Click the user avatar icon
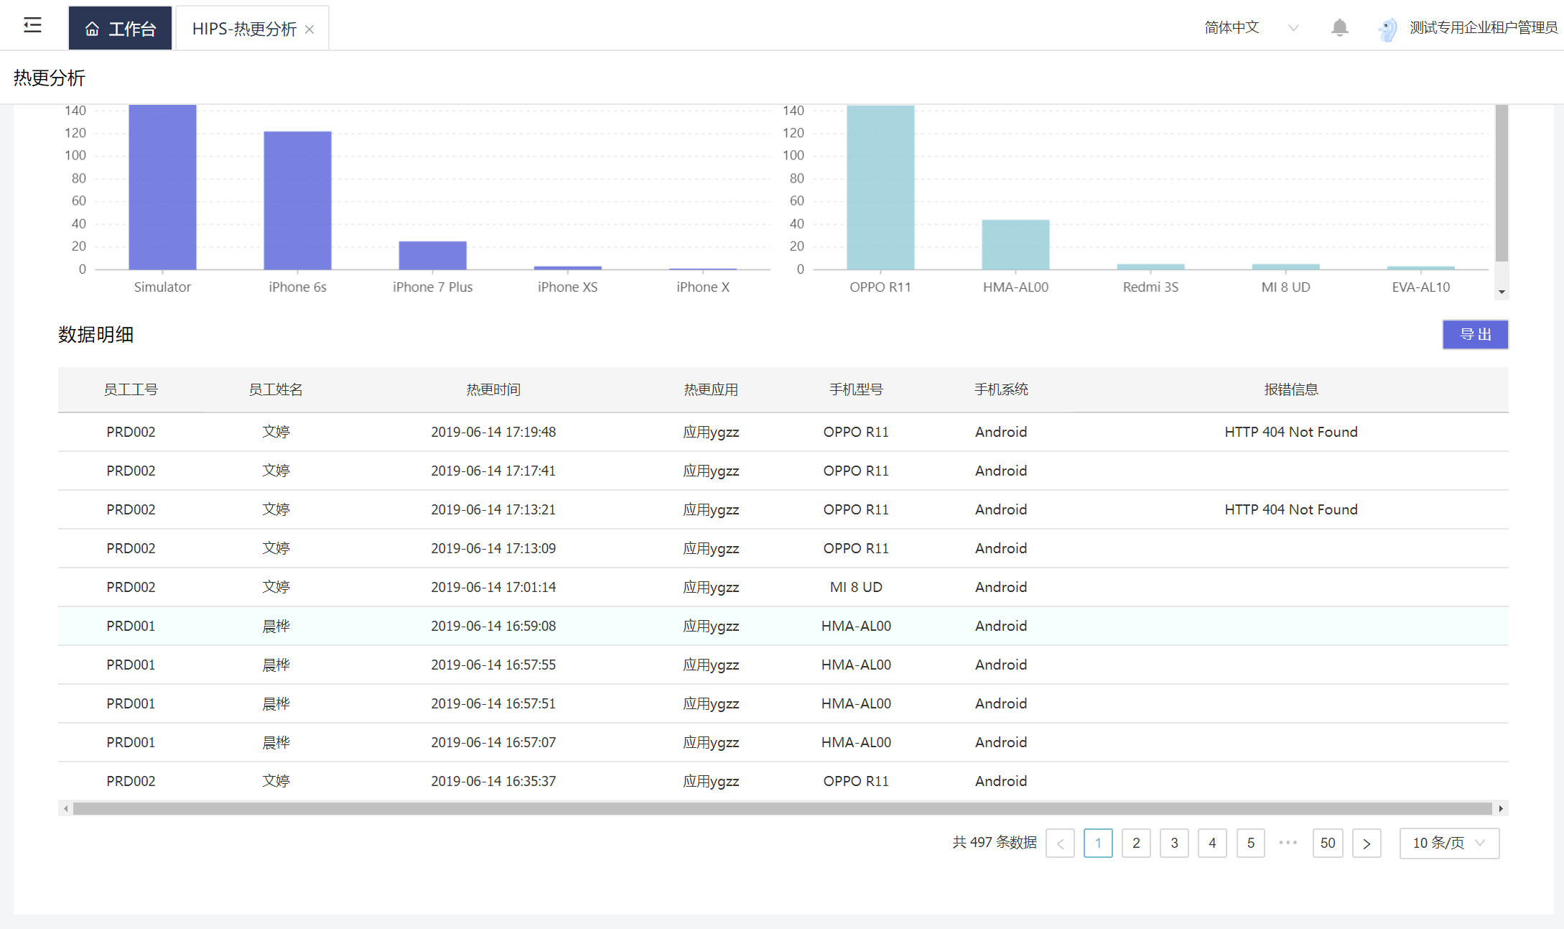The image size is (1564, 929). (x=1388, y=29)
